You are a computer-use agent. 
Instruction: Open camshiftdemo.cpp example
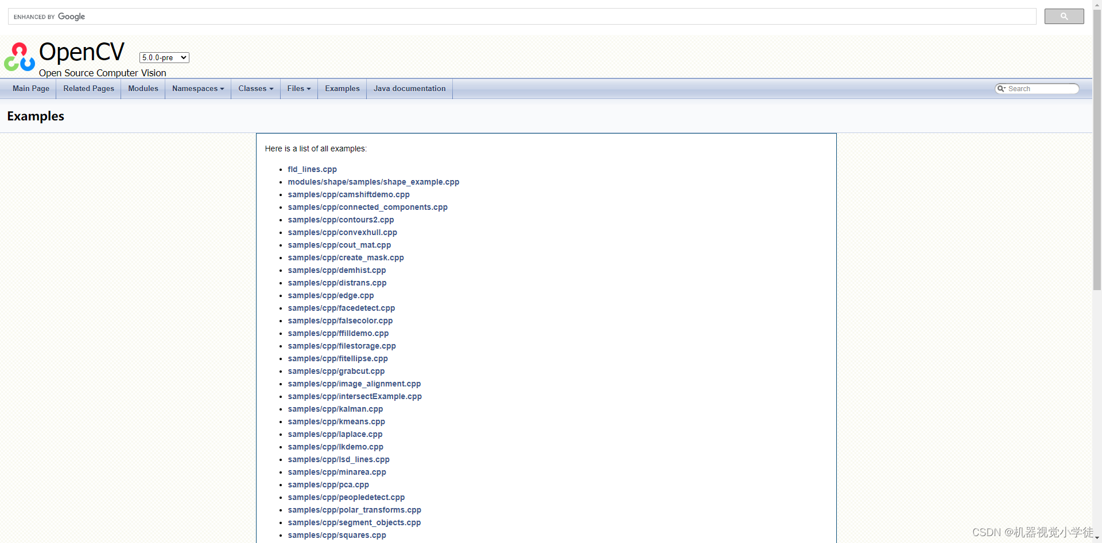pyautogui.click(x=349, y=194)
